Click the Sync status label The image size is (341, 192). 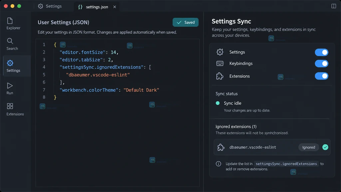[x=226, y=94]
